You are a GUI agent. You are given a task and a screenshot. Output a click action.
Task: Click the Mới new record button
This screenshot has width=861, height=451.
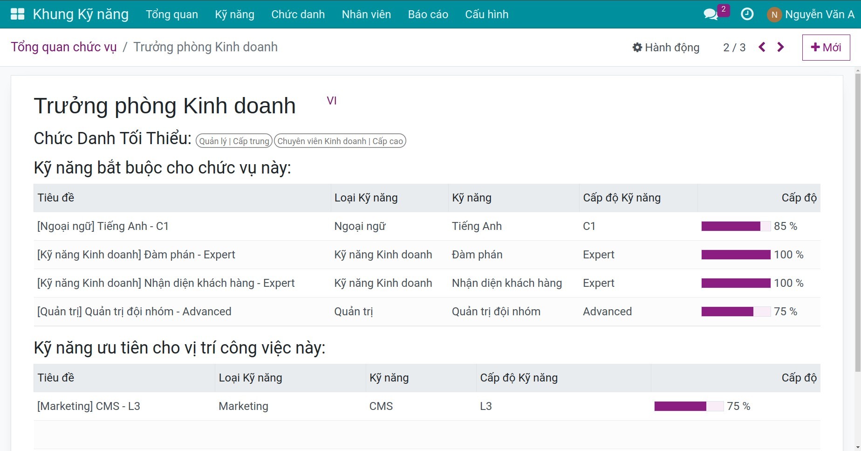pos(826,48)
